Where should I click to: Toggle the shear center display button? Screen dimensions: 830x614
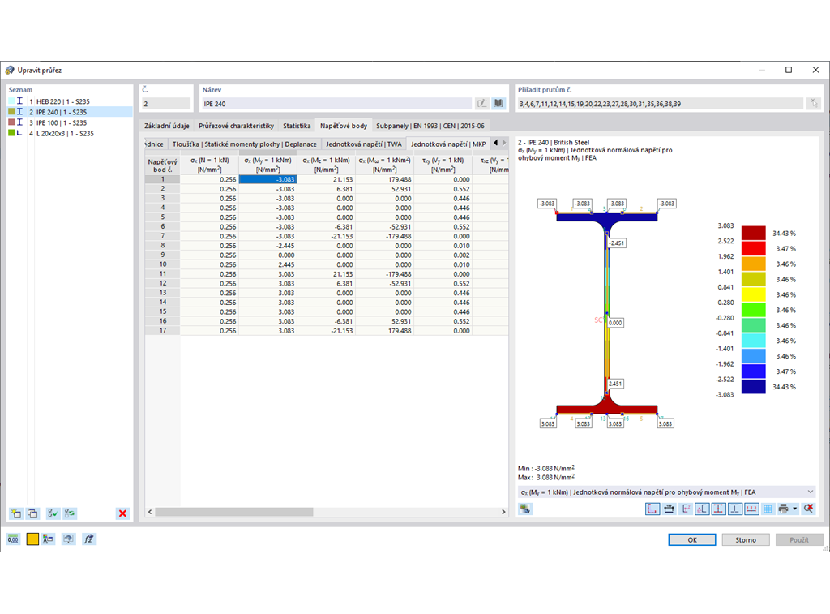(702, 509)
